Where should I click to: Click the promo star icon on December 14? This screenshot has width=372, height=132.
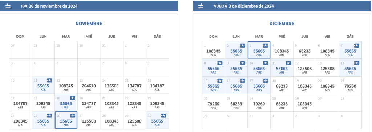[x=357, y=63]
